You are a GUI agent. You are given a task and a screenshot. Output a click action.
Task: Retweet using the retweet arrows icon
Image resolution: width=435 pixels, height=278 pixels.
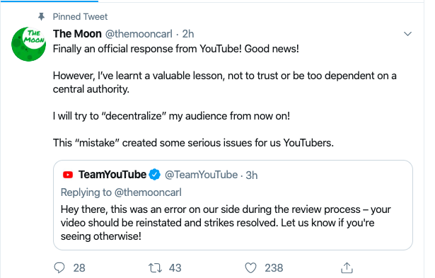(x=154, y=268)
